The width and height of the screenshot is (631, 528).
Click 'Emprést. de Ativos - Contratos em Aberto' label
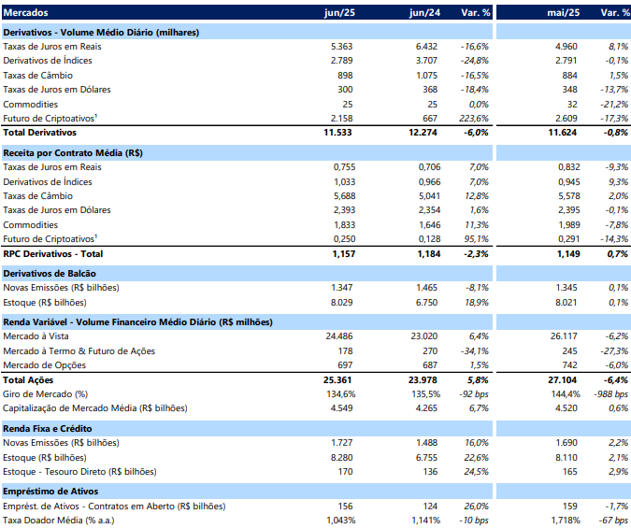[x=114, y=507]
